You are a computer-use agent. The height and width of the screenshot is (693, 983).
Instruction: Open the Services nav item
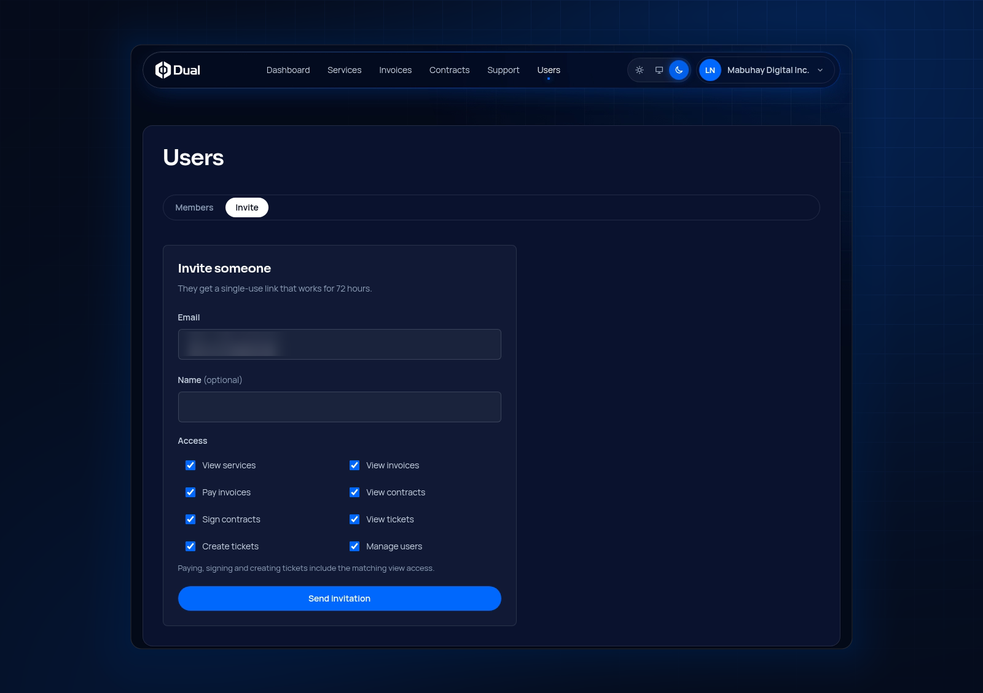pyautogui.click(x=345, y=70)
